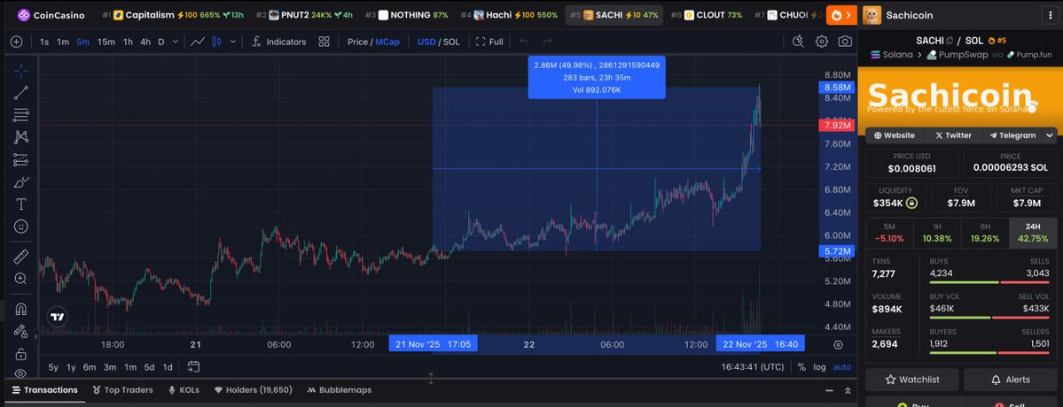Open the Sachicoin Twitter link
The height and width of the screenshot is (407, 1063).
pos(953,135)
